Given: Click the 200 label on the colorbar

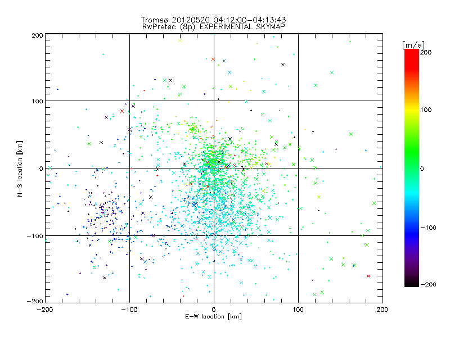Looking at the screenshot, I should [x=426, y=52].
